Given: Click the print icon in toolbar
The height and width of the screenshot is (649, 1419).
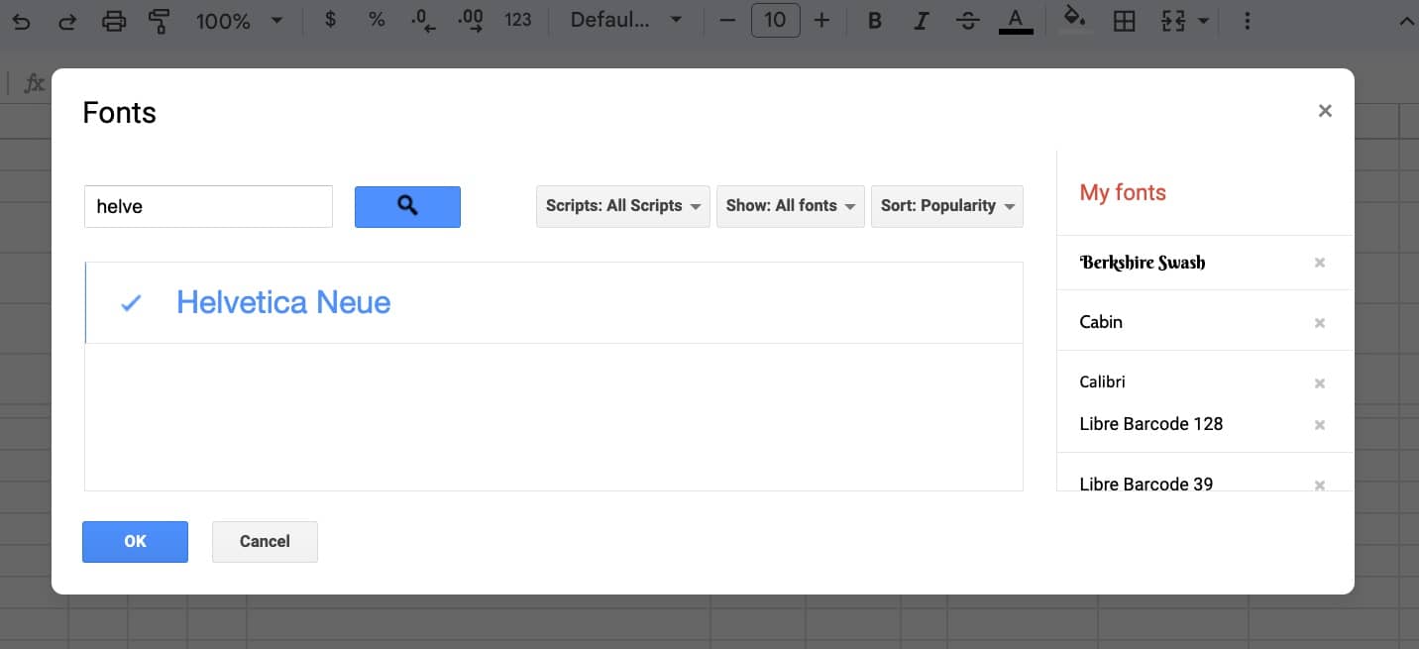Looking at the screenshot, I should [x=115, y=20].
